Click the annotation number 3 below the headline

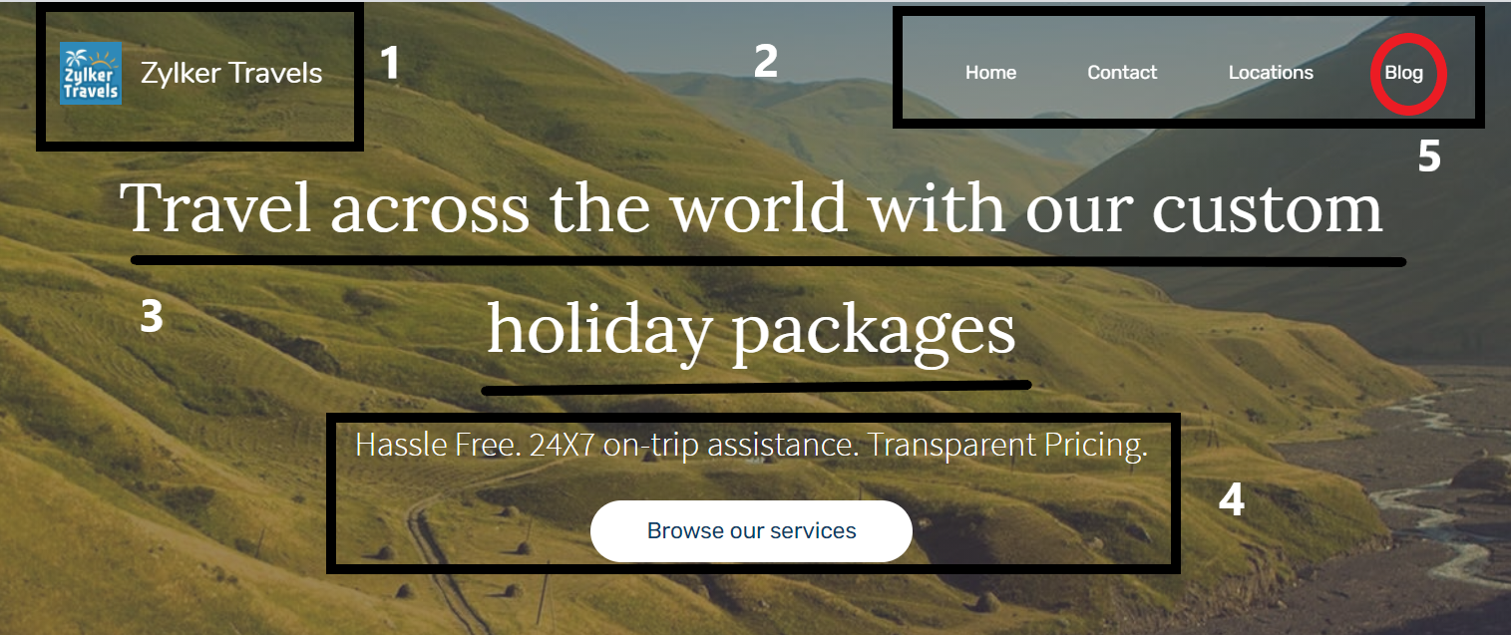click(151, 317)
